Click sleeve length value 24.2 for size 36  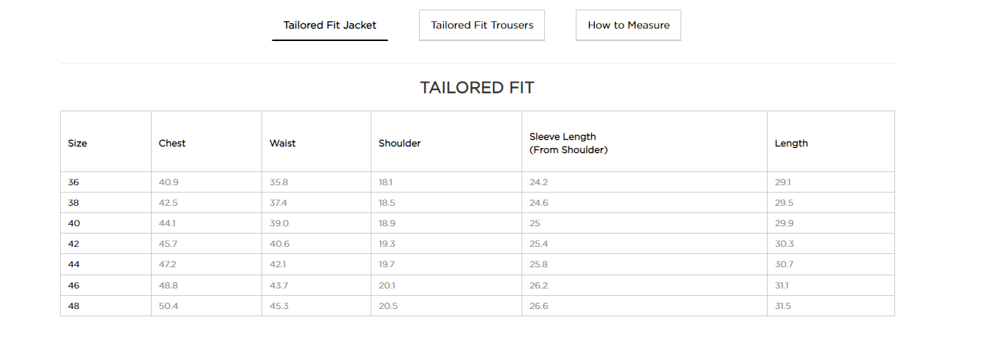(539, 182)
